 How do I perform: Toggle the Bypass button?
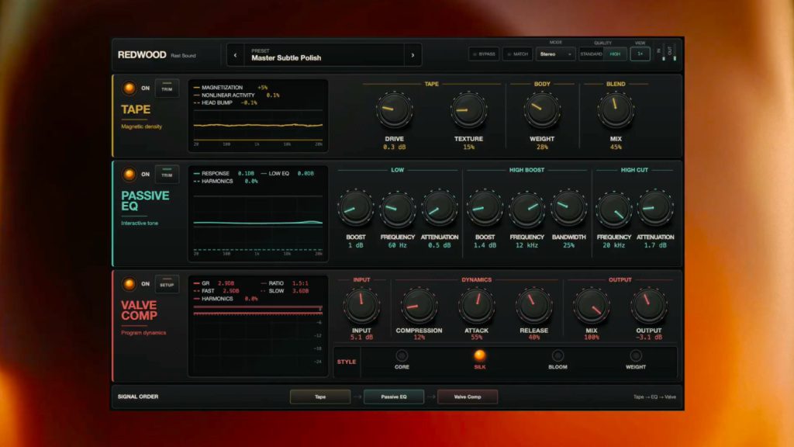(x=484, y=54)
